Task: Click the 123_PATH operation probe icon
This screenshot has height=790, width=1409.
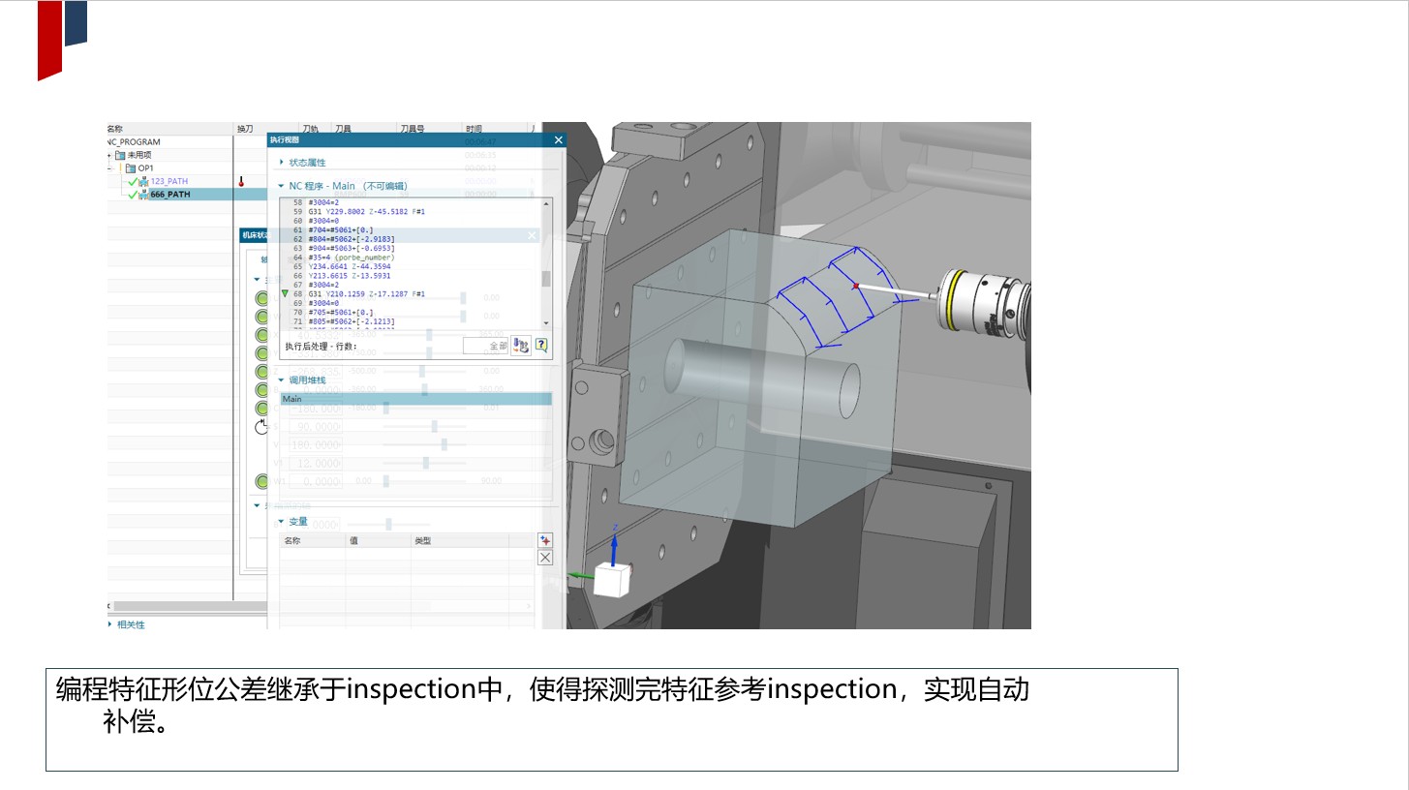Action: pos(143,181)
